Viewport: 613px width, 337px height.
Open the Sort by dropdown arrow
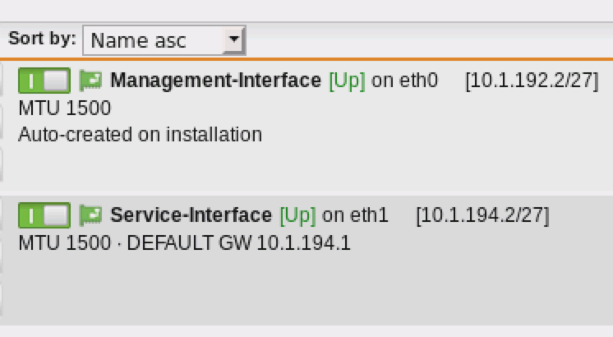pyautogui.click(x=234, y=40)
